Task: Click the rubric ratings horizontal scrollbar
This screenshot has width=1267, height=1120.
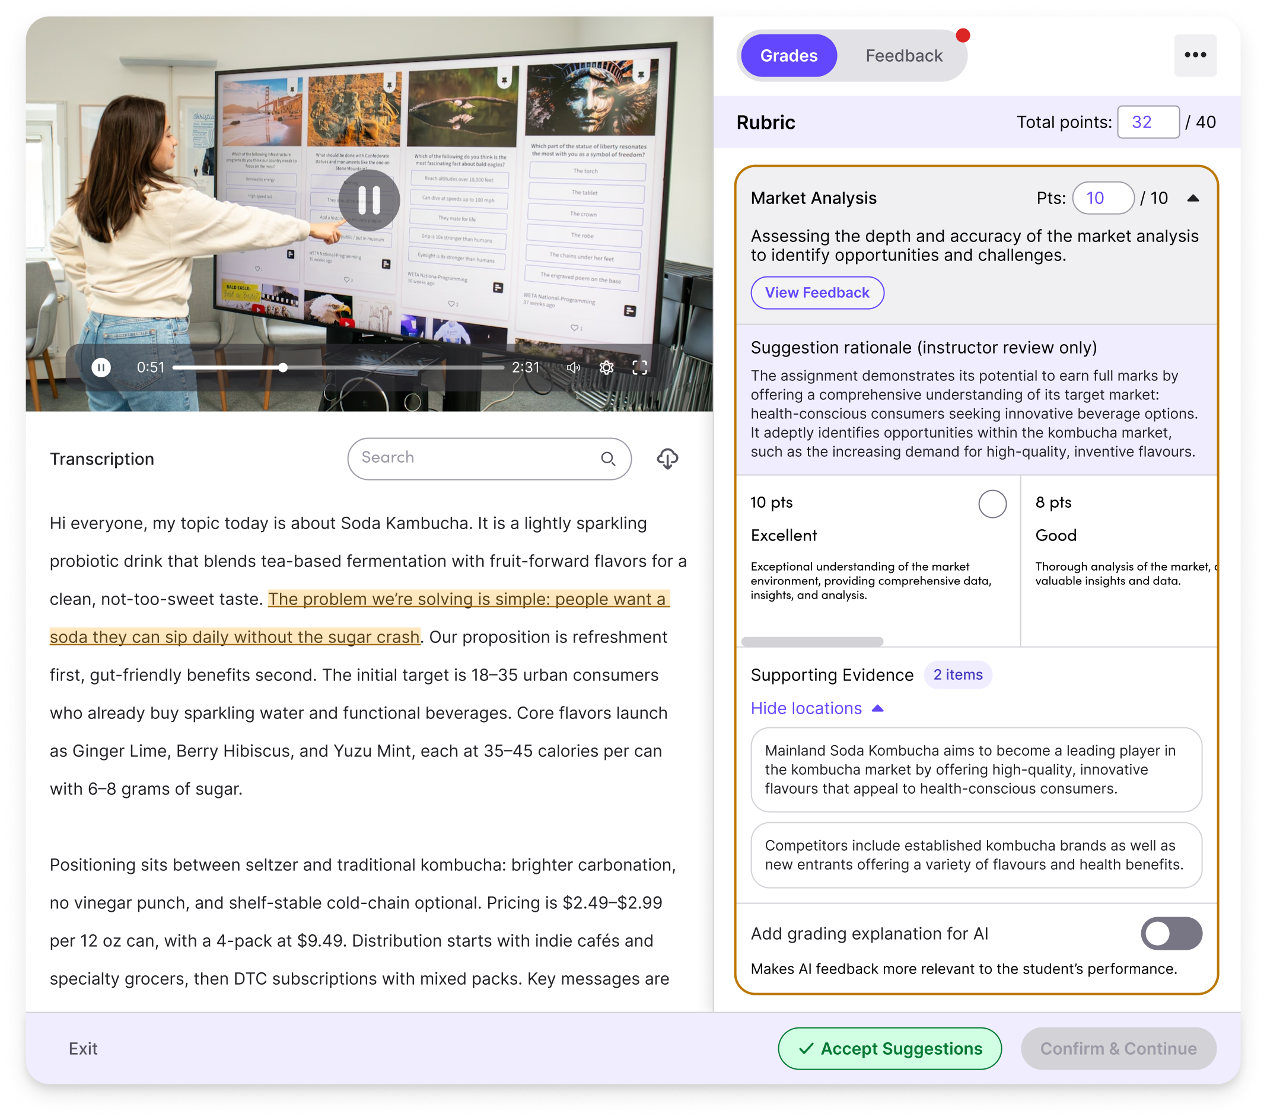Action: (812, 641)
